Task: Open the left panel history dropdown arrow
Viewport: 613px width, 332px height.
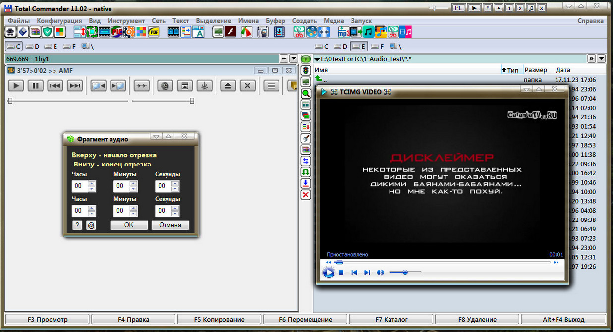Action: (294, 59)
